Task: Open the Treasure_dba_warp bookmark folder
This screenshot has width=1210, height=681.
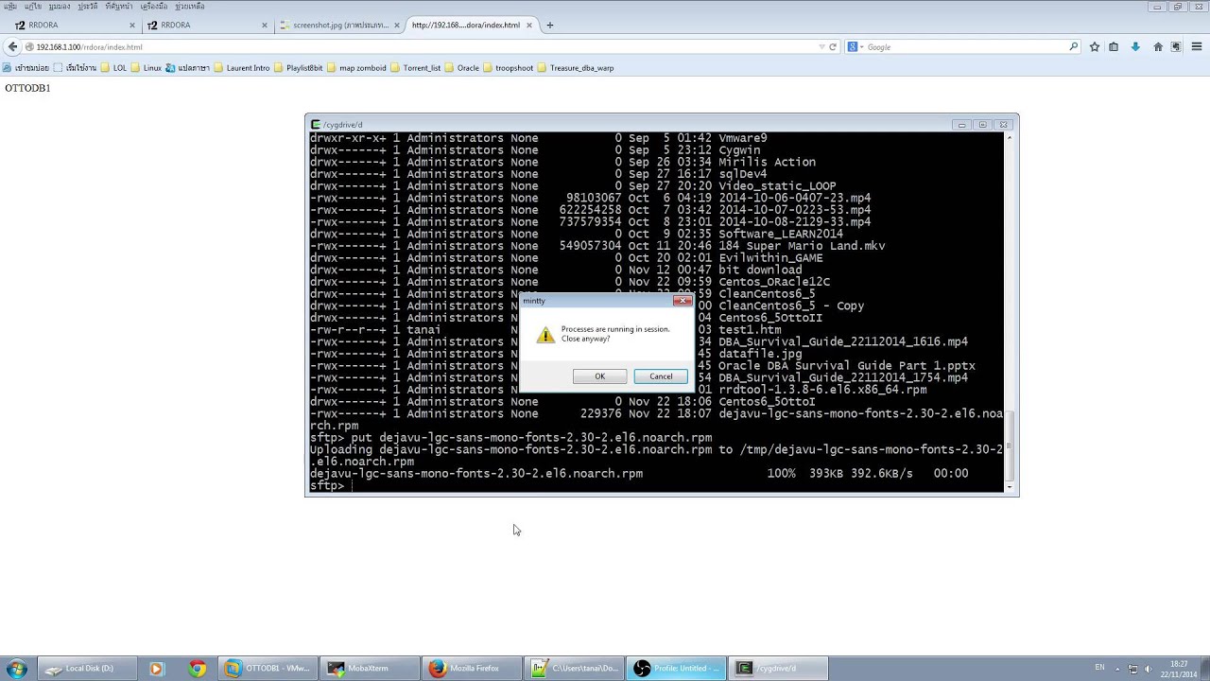Action: (576, 68)
